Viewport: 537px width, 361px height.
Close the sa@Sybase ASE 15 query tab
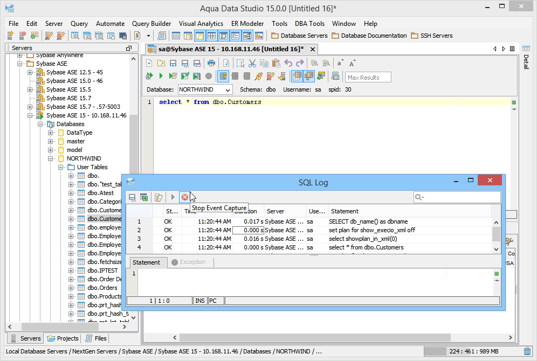pyautogui.click(x=312, y=49)
